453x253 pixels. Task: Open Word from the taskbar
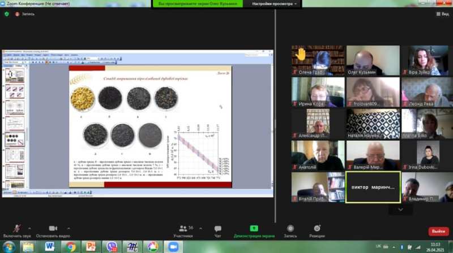pyautogui.click(x=50, y=247)
